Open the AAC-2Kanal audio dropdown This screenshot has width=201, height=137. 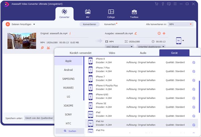[119, 46]
